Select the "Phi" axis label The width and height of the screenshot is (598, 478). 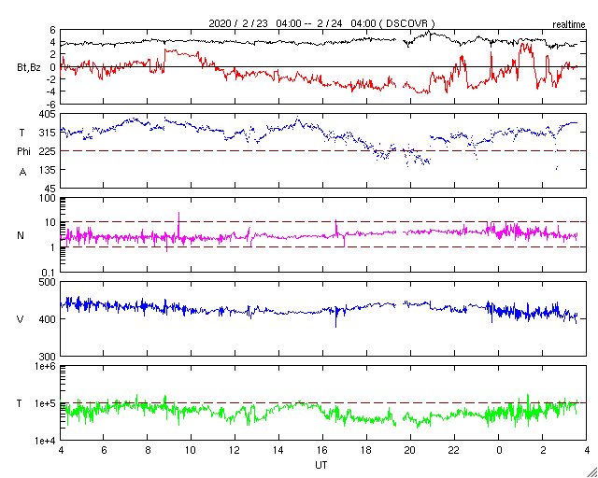coord(23,152)
